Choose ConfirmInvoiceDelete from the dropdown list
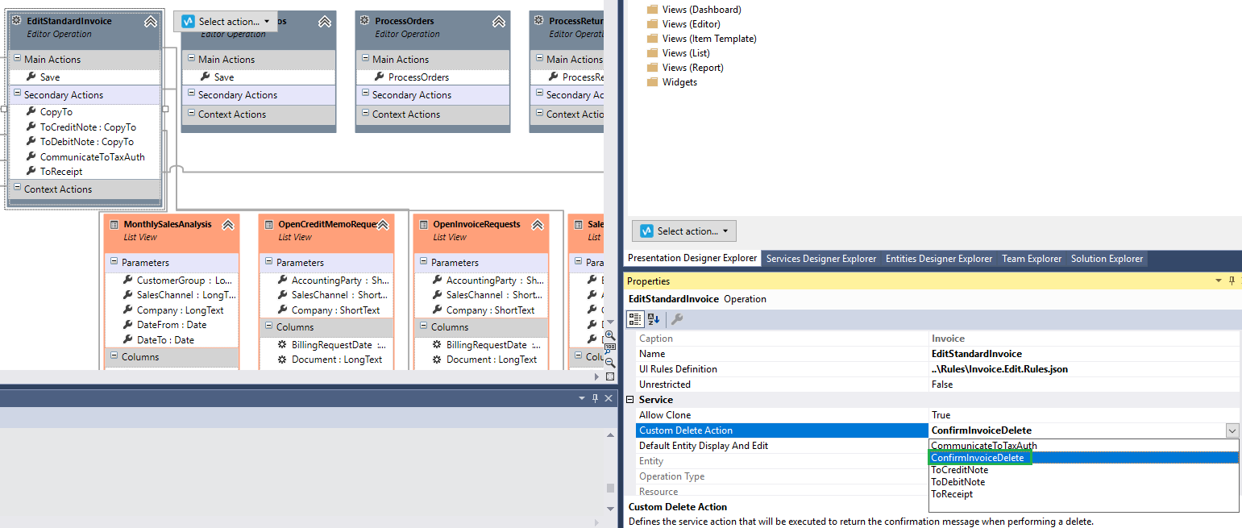 point(1083,458)
